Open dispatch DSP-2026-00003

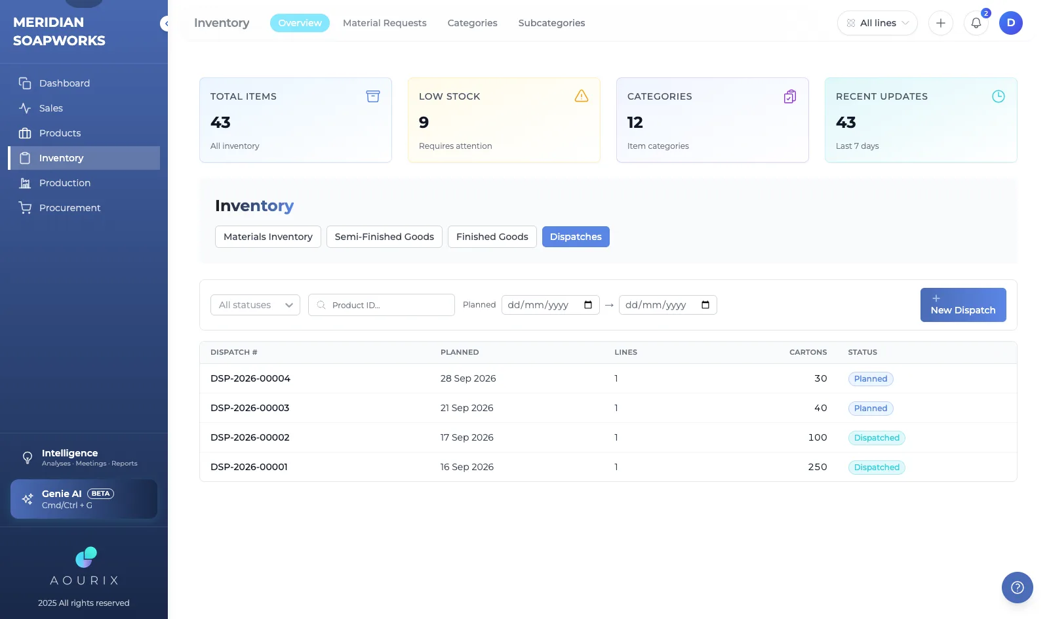(x=250, y=408)
